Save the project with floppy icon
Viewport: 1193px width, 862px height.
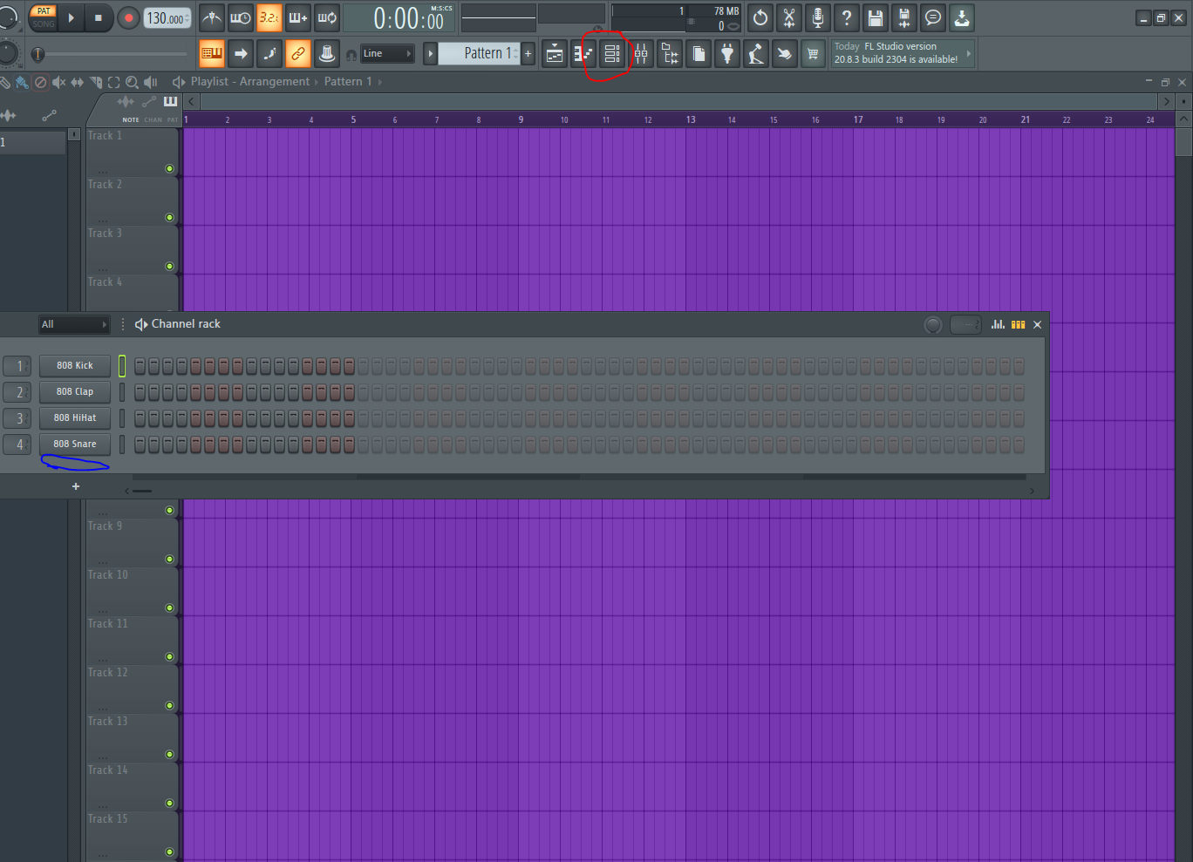pos(876,17)
